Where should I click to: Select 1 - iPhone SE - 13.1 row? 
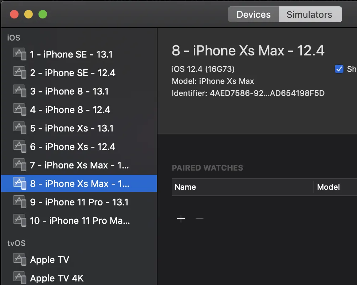pos(79,54)
